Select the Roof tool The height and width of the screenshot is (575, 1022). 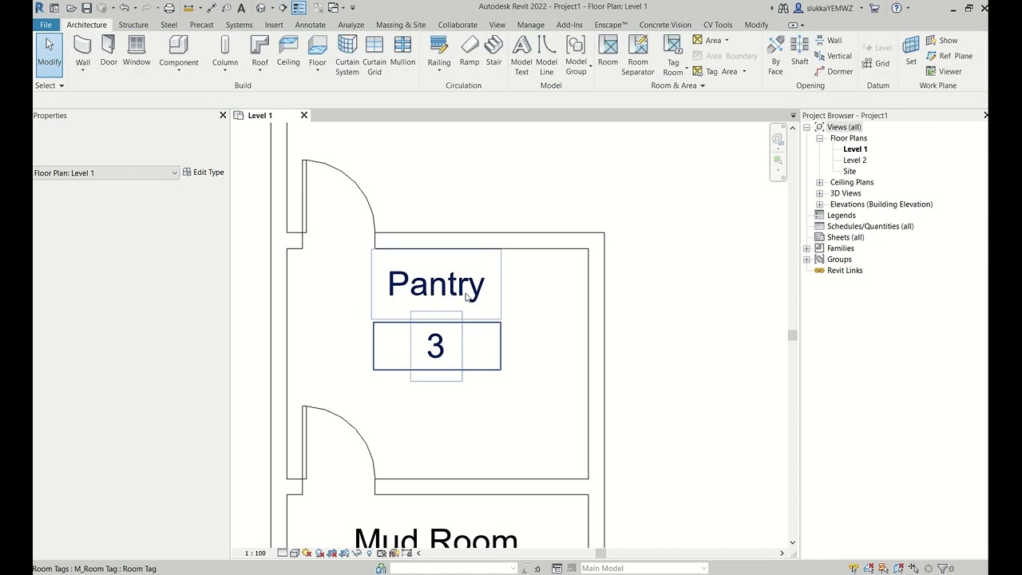click(259, 53)
